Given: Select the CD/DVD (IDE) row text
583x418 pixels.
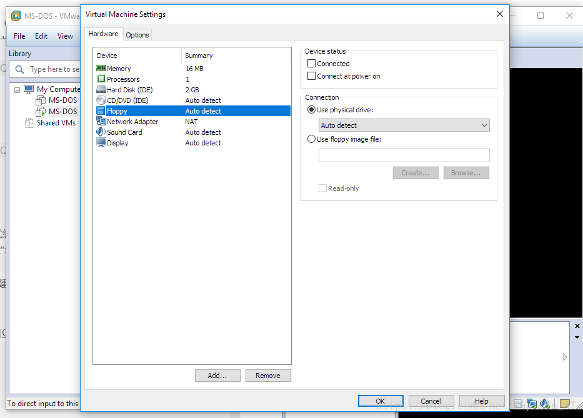Looking at the screenshot, I should pyautogui.click(x=127, y=100).
